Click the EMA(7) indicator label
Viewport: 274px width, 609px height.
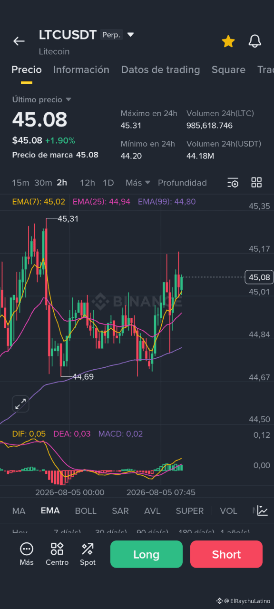click(x=39, y=202)
